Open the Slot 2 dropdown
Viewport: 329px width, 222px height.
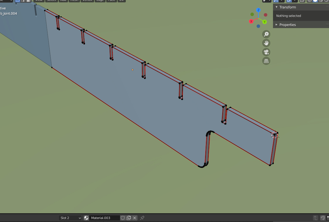[70, 218]
